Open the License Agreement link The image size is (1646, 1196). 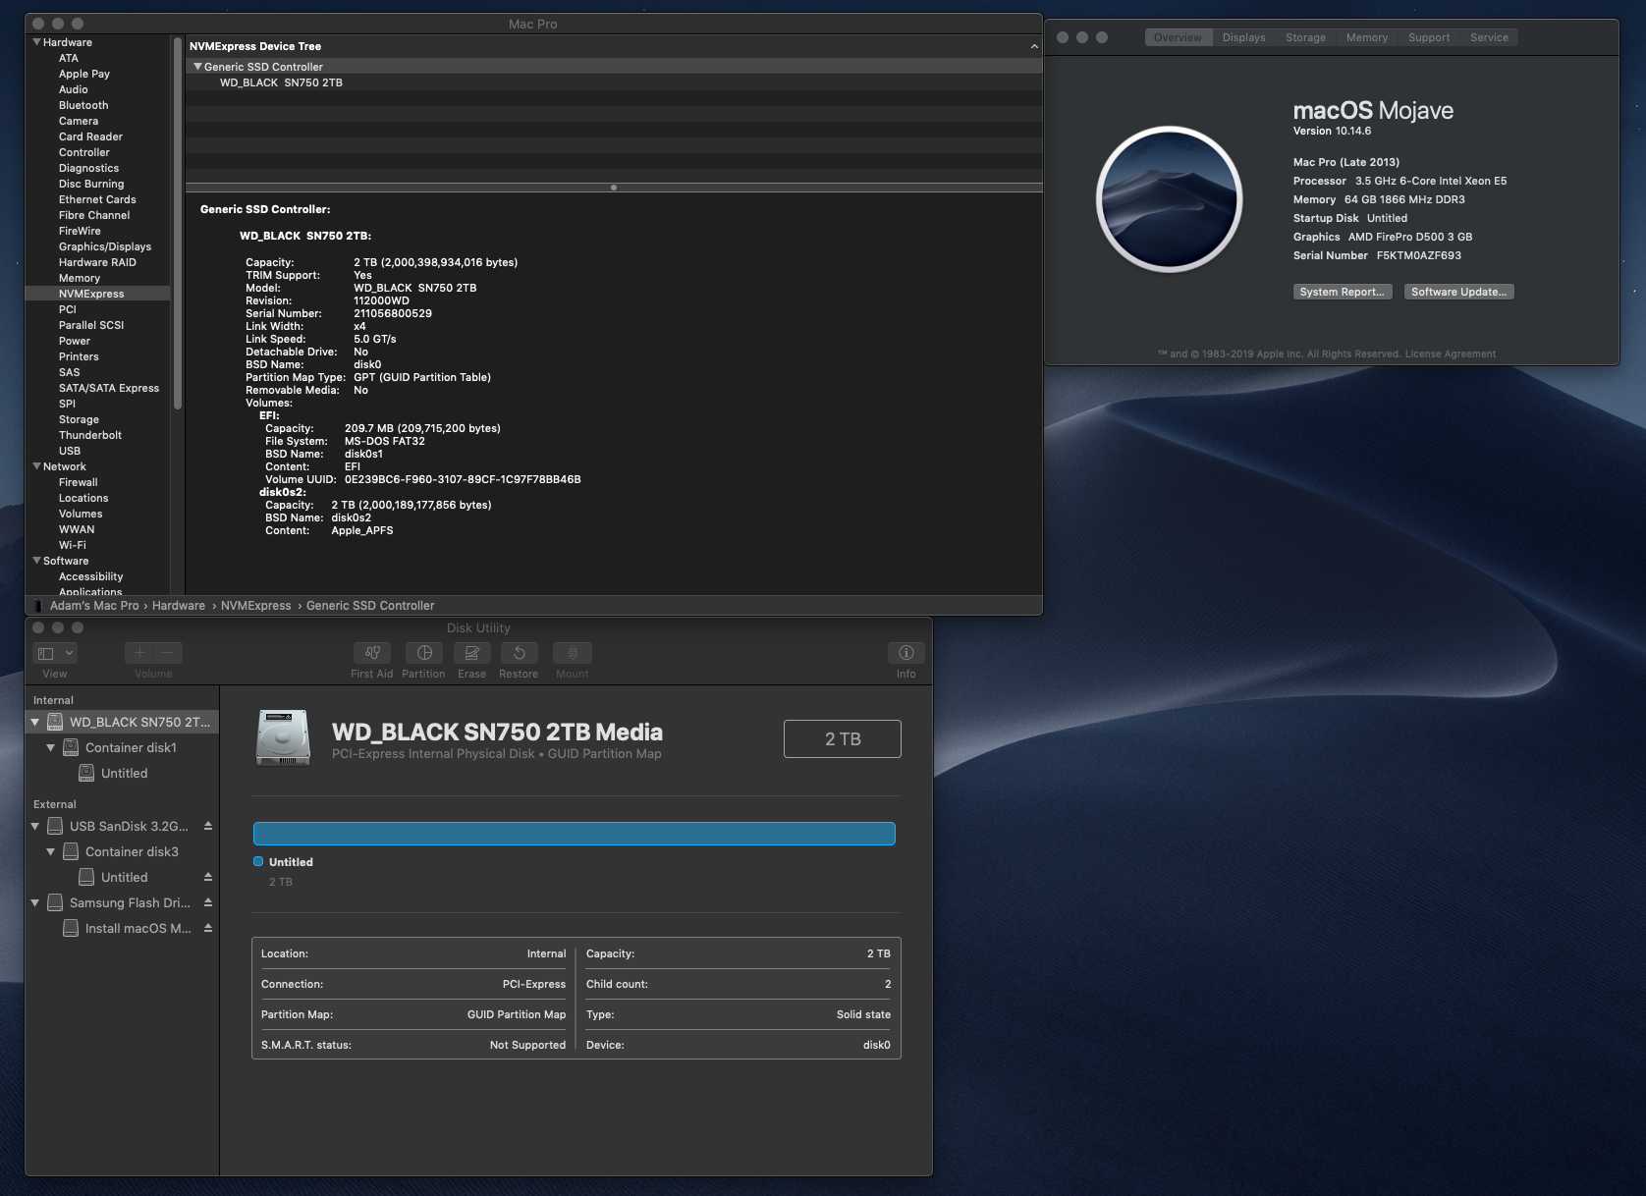click(1450, 354)
